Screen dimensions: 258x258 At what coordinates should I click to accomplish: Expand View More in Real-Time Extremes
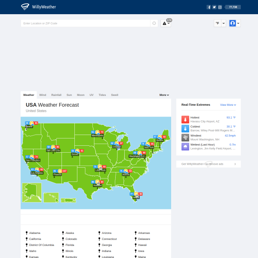(228, 105)
